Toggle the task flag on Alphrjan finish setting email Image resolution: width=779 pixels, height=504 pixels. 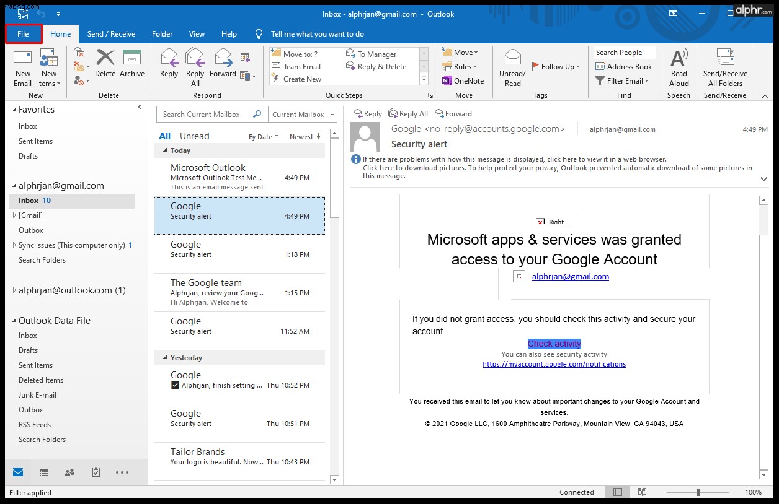175,385
